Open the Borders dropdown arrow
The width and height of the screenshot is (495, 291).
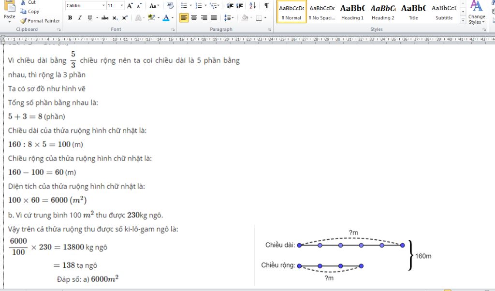point(265,18)
